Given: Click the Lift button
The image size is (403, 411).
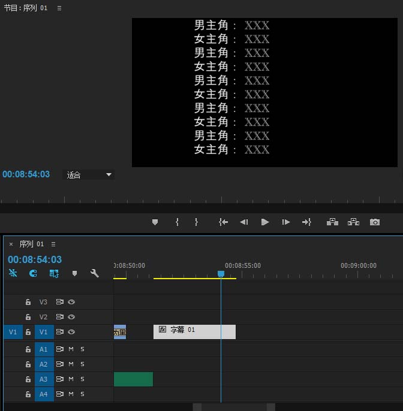Looking at the screenshot, I should [x=332, y=222].
